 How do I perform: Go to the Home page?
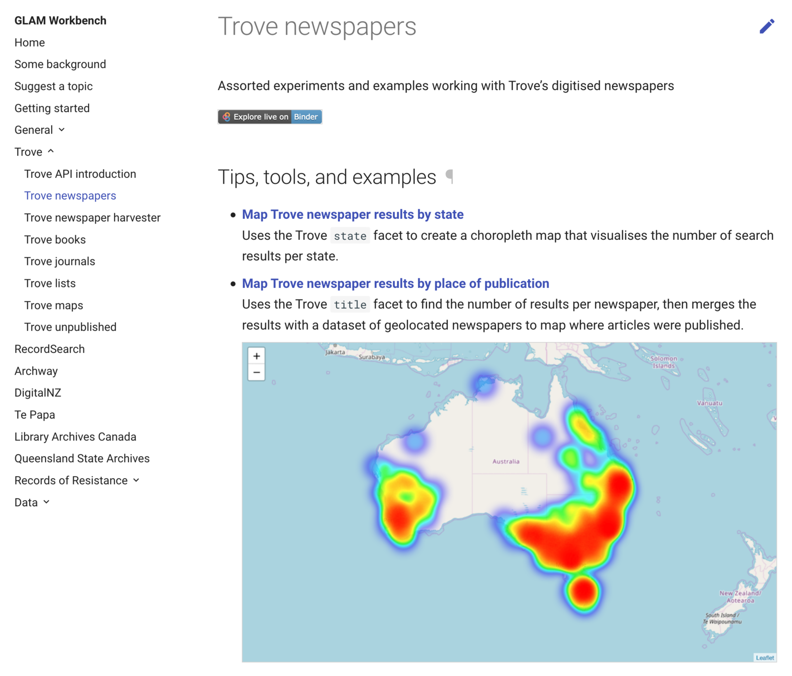(x=30, y=43)
